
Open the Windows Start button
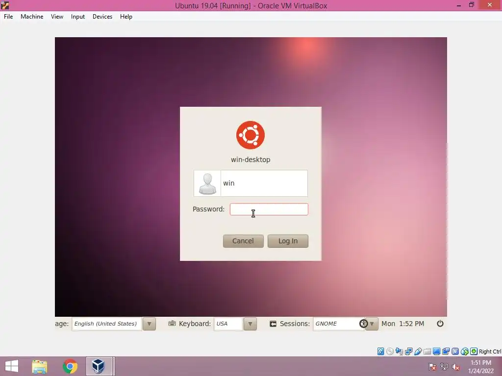(x=12, y=366)
